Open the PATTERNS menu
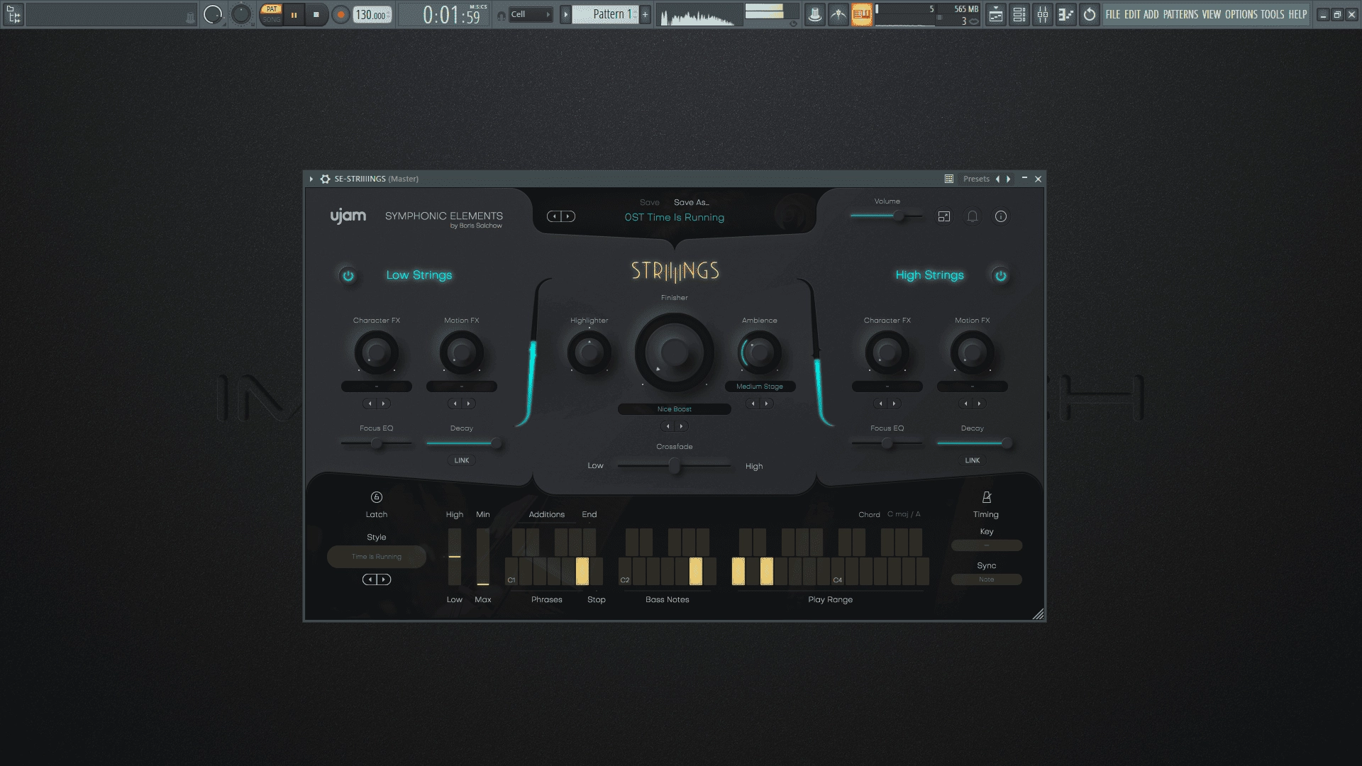The width and height of the screenshot is (1362, 766). point(1180,14)
